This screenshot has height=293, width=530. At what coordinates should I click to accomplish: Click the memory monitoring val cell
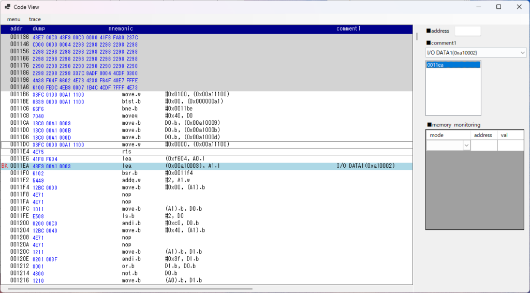[x=510, y=146]
